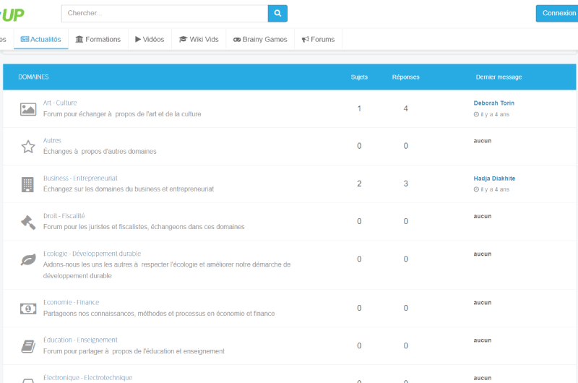The image size is (578, 383).
Task: Click 'il y a 4 ans' under Deborah Torin
Action: click(x=495, y=114)
